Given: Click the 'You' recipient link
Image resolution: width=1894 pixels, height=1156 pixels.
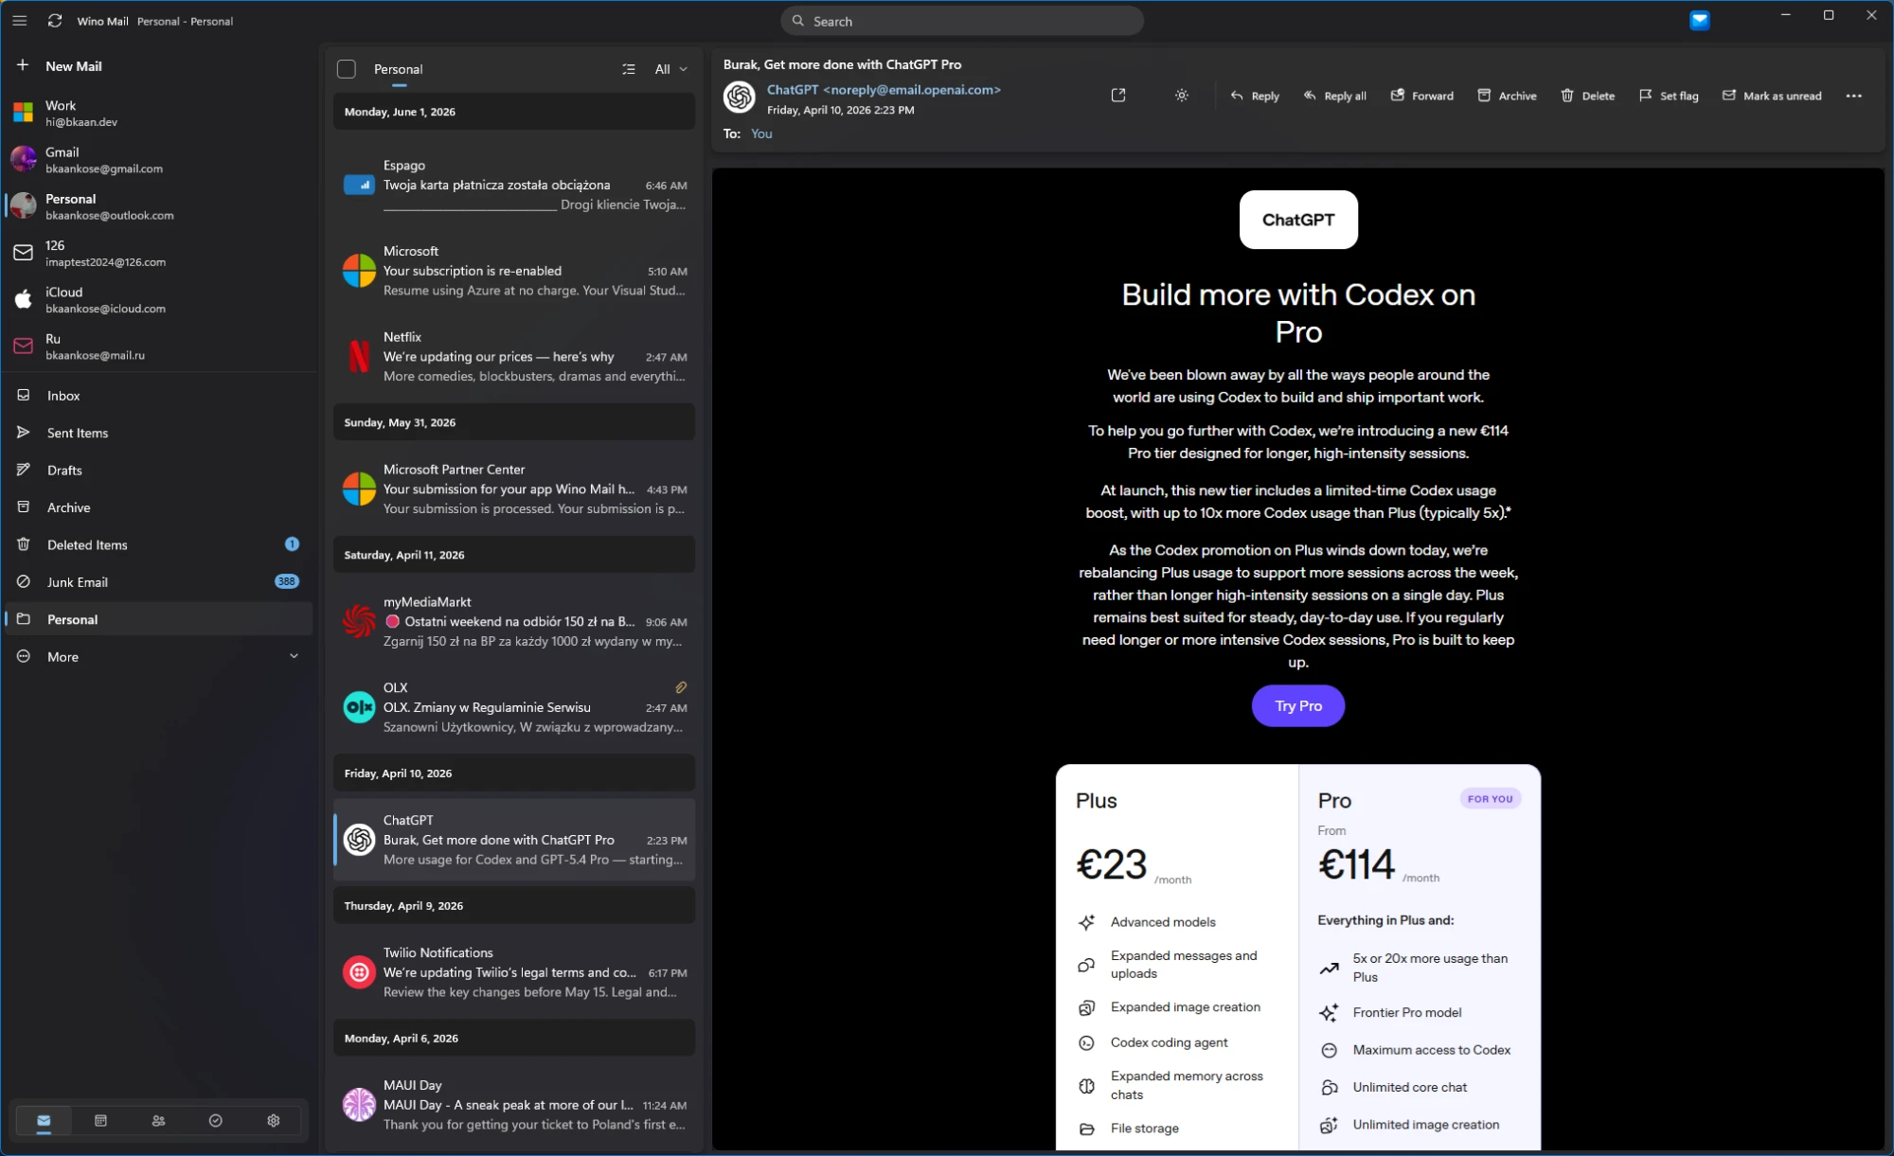Looking at the screenshot, I should 761,133.
